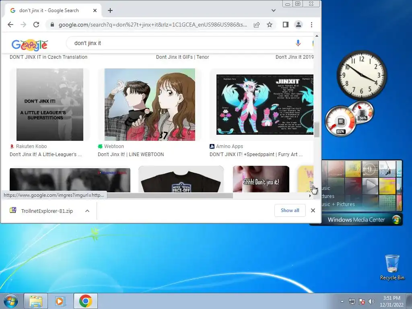Start voice search with the microphone icon

298,43
